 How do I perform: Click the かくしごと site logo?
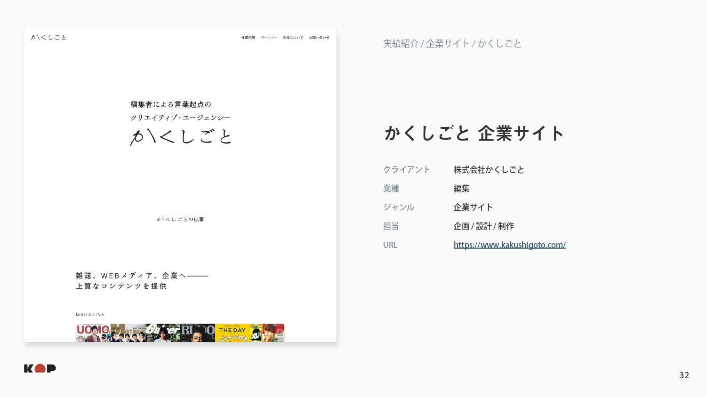click(x=48, y=38)
